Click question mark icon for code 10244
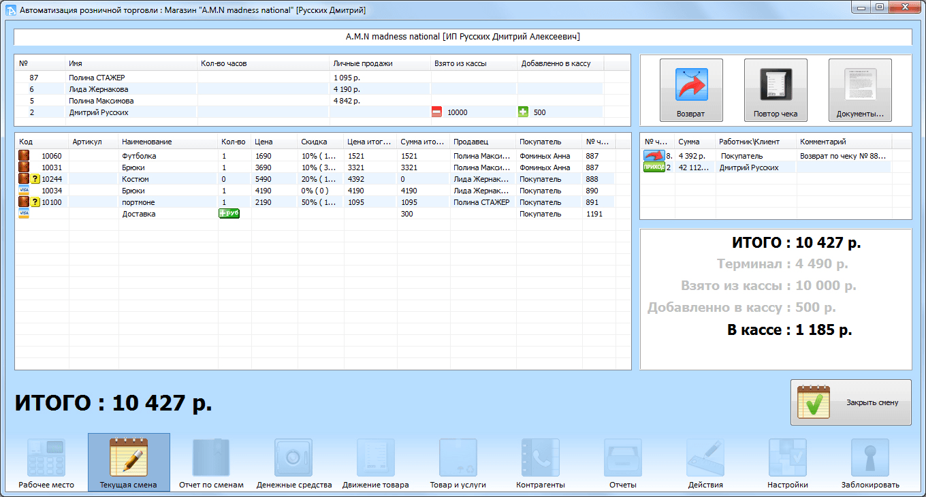This screenshot has height=497, width=926. pyautogui.click(x=35, y=179)
